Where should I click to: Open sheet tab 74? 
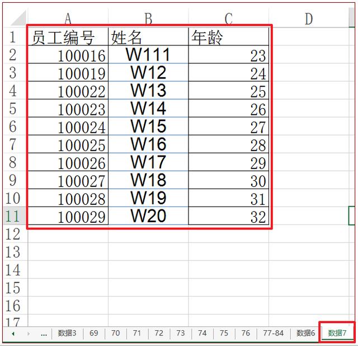[x=202, y=333]
